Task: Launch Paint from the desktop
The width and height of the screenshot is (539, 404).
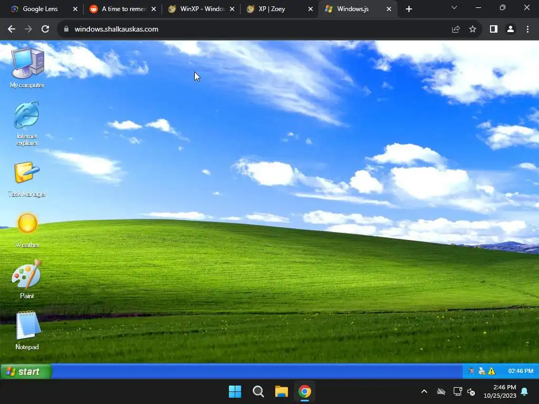Action: [x=27, y=279]
